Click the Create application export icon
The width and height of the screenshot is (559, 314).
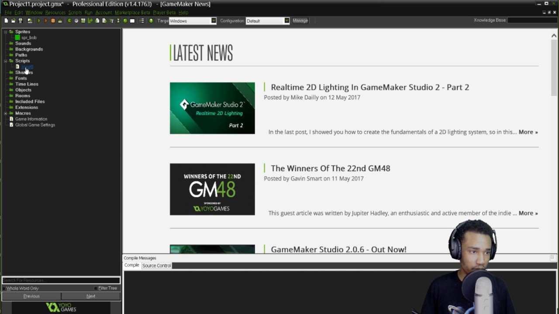tap(30, 20)
